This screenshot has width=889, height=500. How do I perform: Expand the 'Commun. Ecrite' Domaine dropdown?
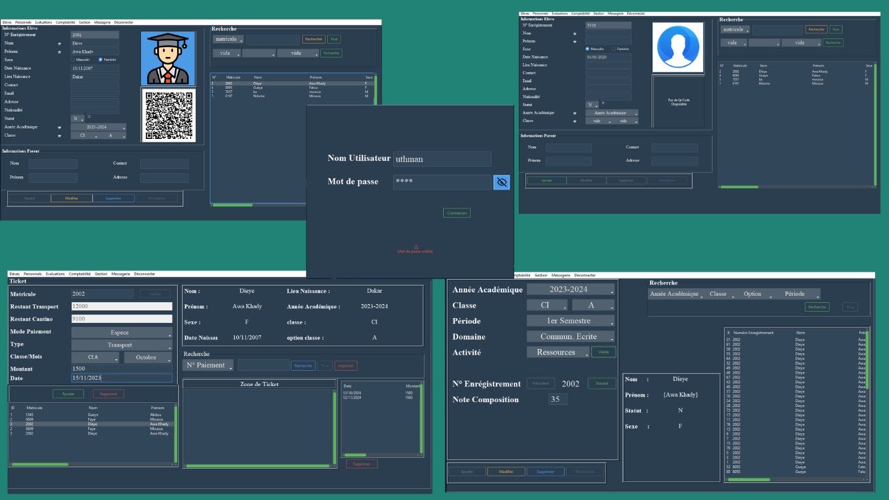coord(570,337)
